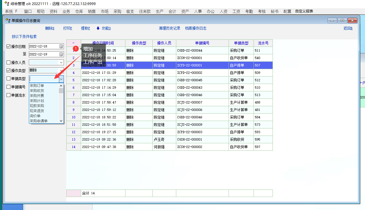
Task: Open calendar picker for start date 2022-12-18
Action: tap(61, 46)
